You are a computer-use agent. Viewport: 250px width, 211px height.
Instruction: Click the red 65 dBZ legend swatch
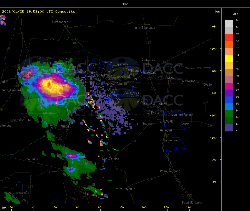click(x=229, y=37)
